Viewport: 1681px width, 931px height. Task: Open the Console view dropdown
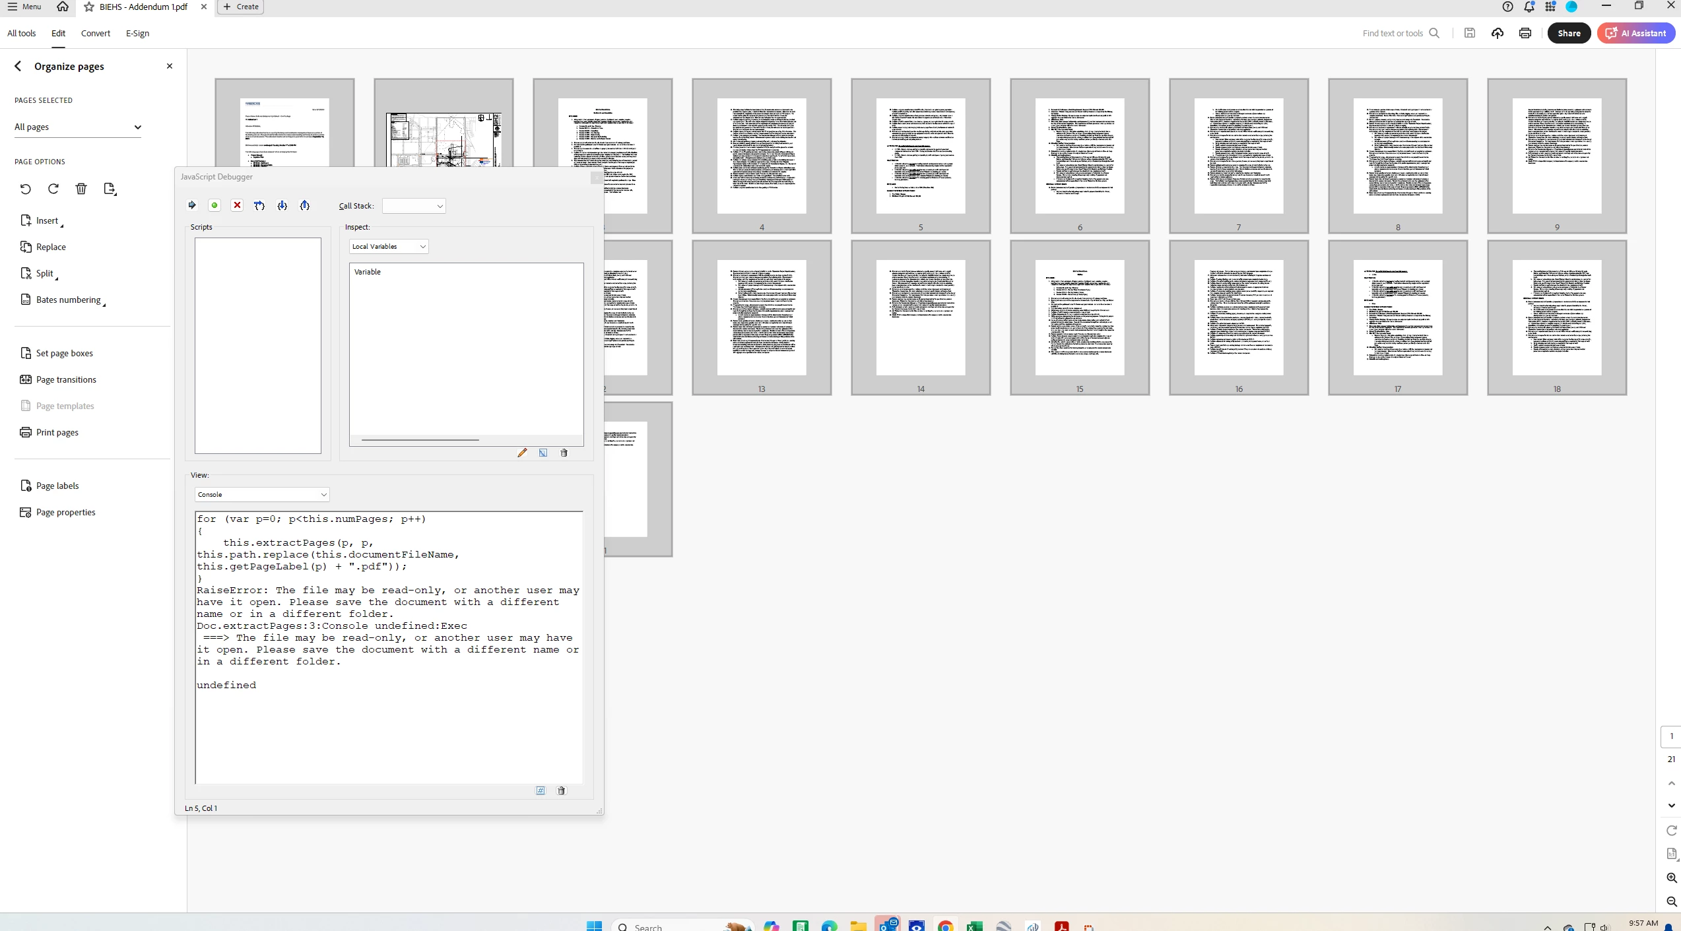(262, 494)
